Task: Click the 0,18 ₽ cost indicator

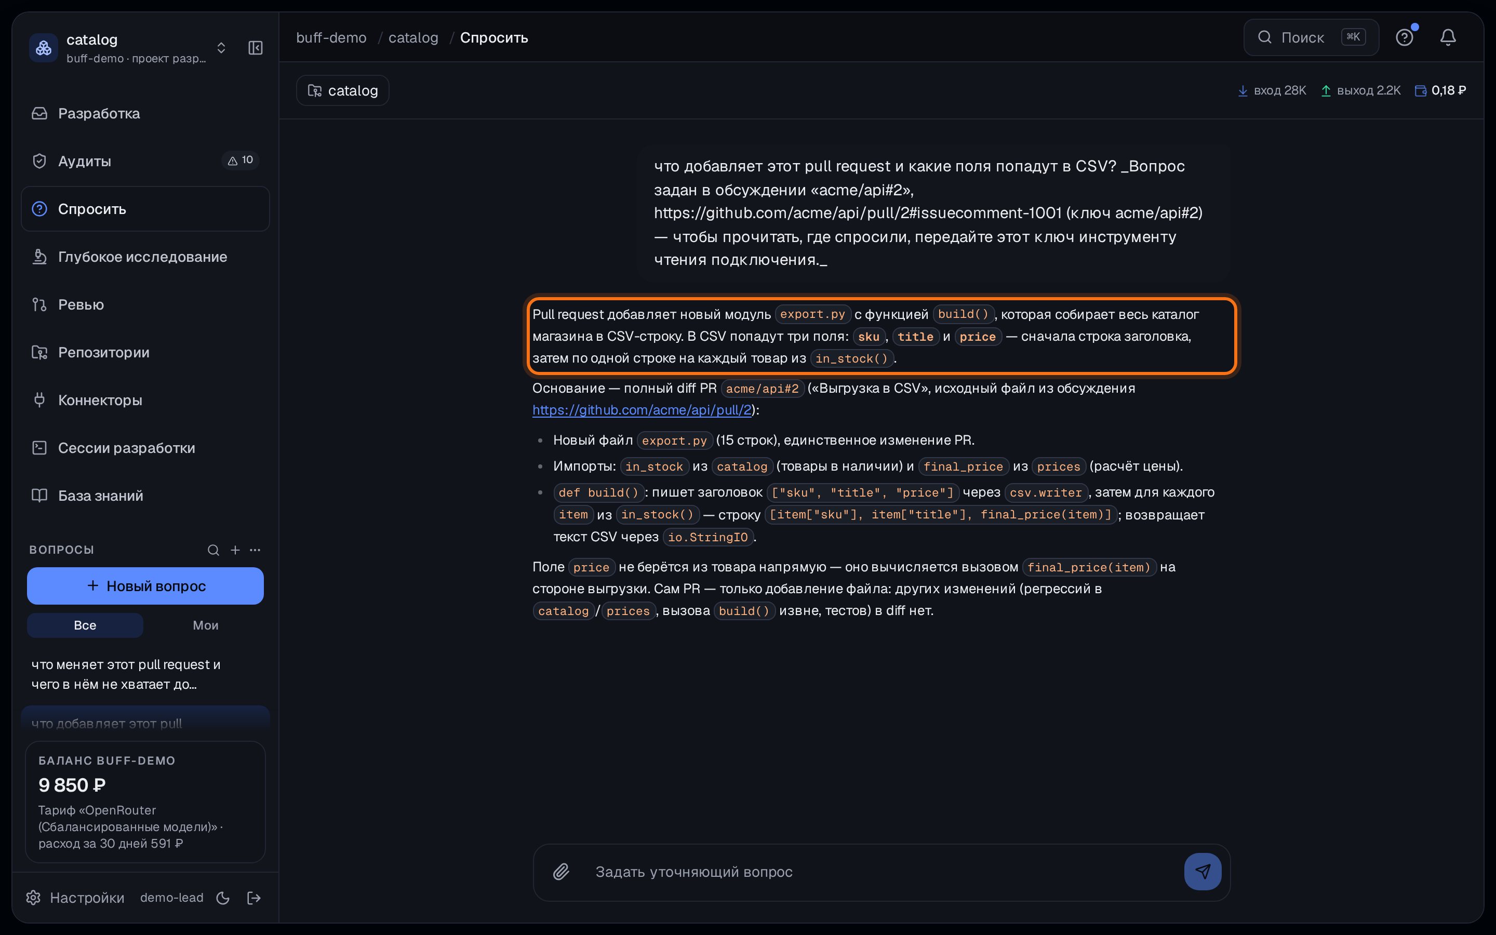Action: coord(1440,90)
